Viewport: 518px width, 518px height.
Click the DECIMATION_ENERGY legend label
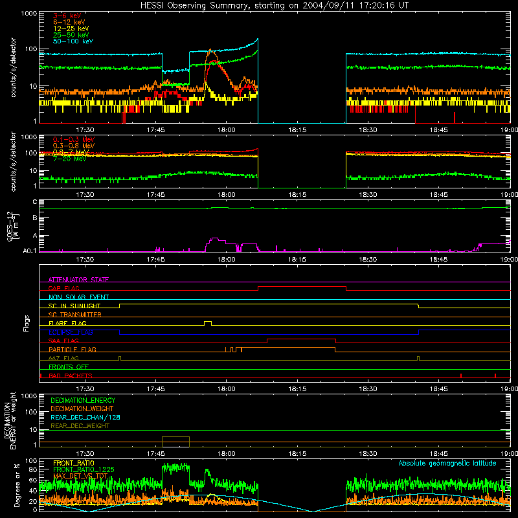coord(83,400)
